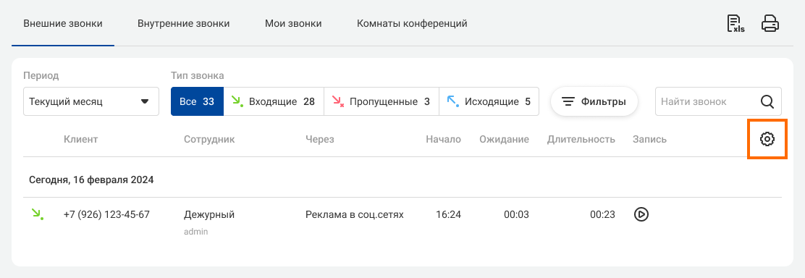Filter by Пропущенные calls
This screenshot has height=278, width=805.
[382, 101]
